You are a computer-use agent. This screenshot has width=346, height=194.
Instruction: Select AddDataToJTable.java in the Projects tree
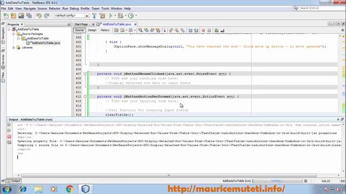(45, 43)
